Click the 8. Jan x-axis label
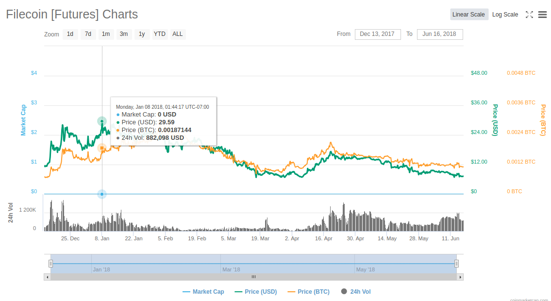The height and width of the screenshot is (301, 551). coord(102,238)
